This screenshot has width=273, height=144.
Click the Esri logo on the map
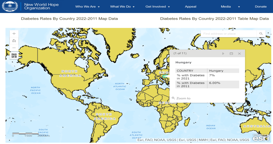coord(261,137)
